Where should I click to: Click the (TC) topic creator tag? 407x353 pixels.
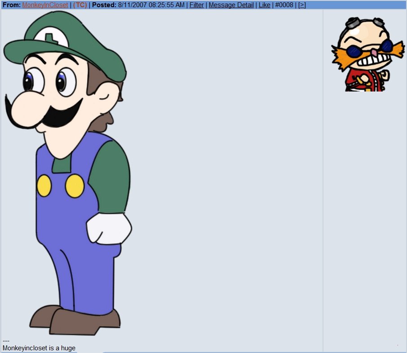click(x=80, y=5)
